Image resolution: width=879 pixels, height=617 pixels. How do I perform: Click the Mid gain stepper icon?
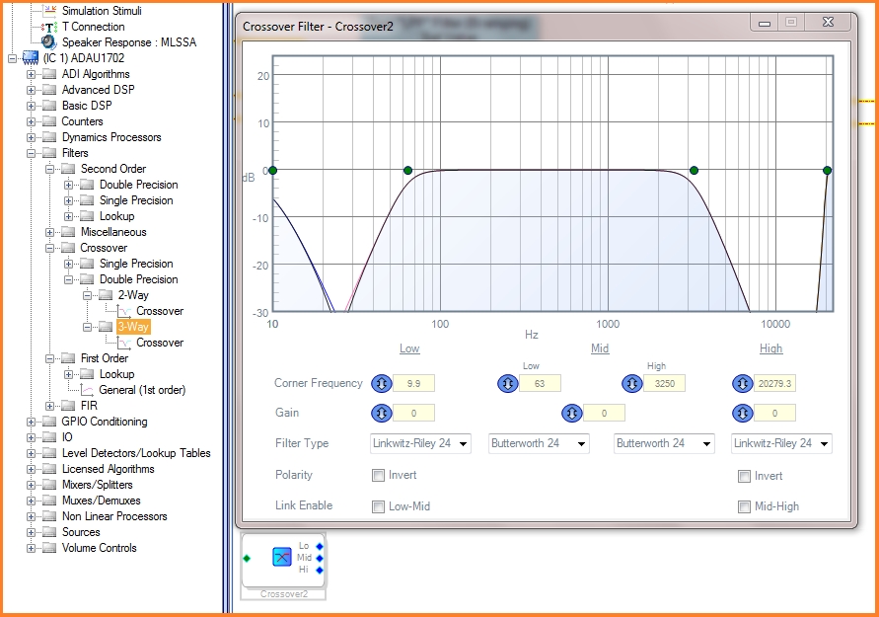click(571, 413)
